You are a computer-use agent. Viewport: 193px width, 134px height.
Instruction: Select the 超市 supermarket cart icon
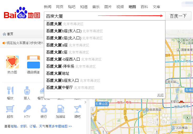10,109
